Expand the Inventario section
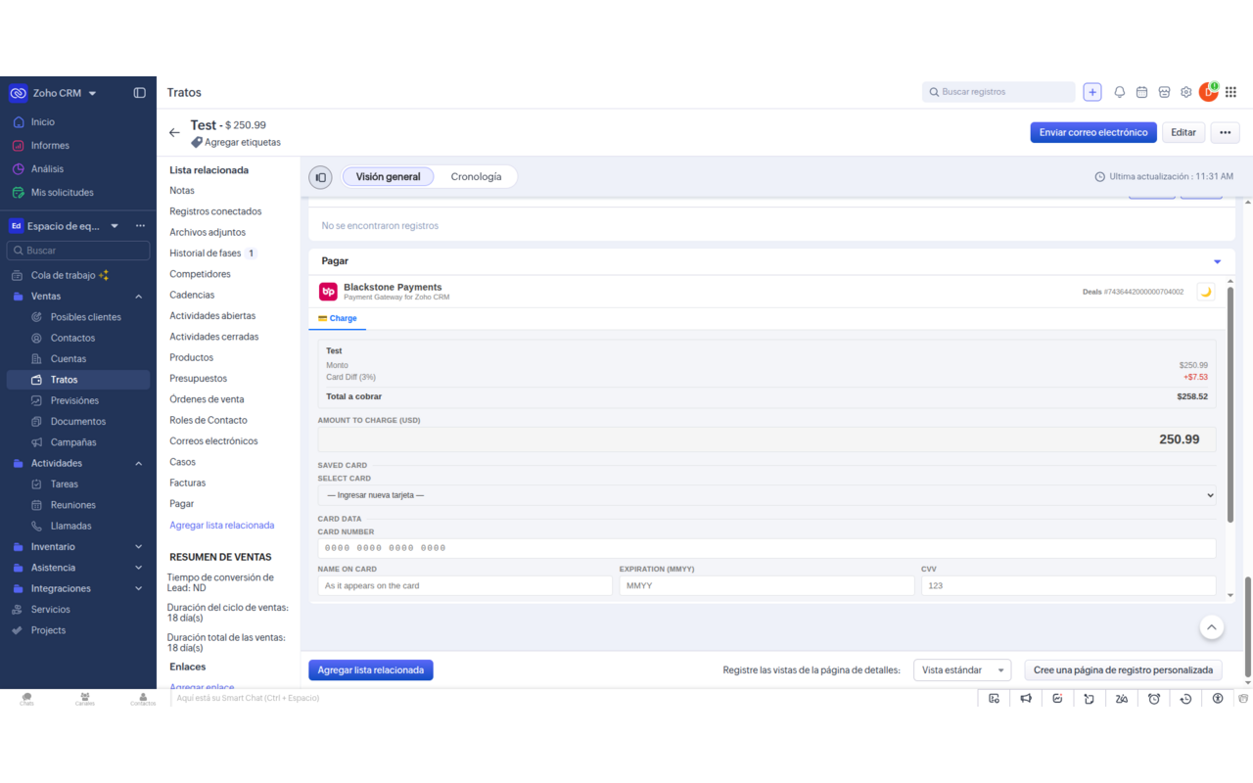1253x783 pixels. click(138, 547)
